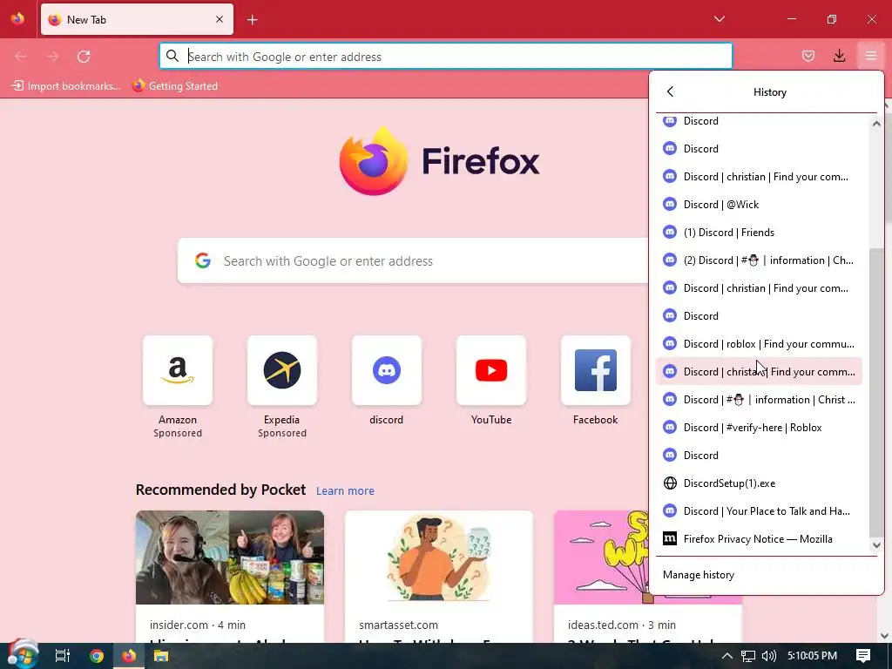This screenshot has width=892, height=669.
Task: Go back from History panel
Action: tap(670, 91)
